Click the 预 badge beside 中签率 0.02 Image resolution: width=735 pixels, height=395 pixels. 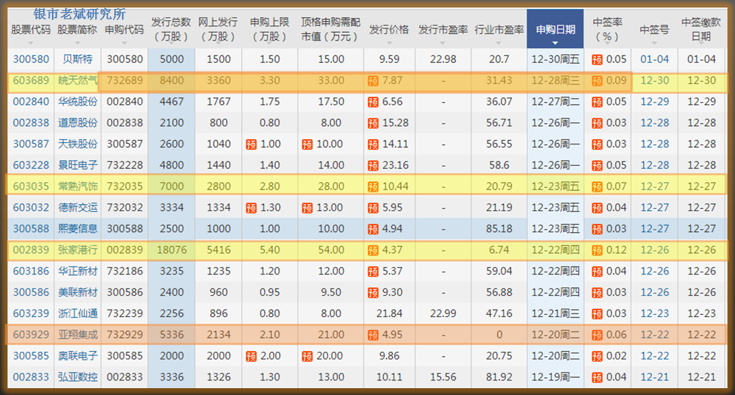click(597, 356)
